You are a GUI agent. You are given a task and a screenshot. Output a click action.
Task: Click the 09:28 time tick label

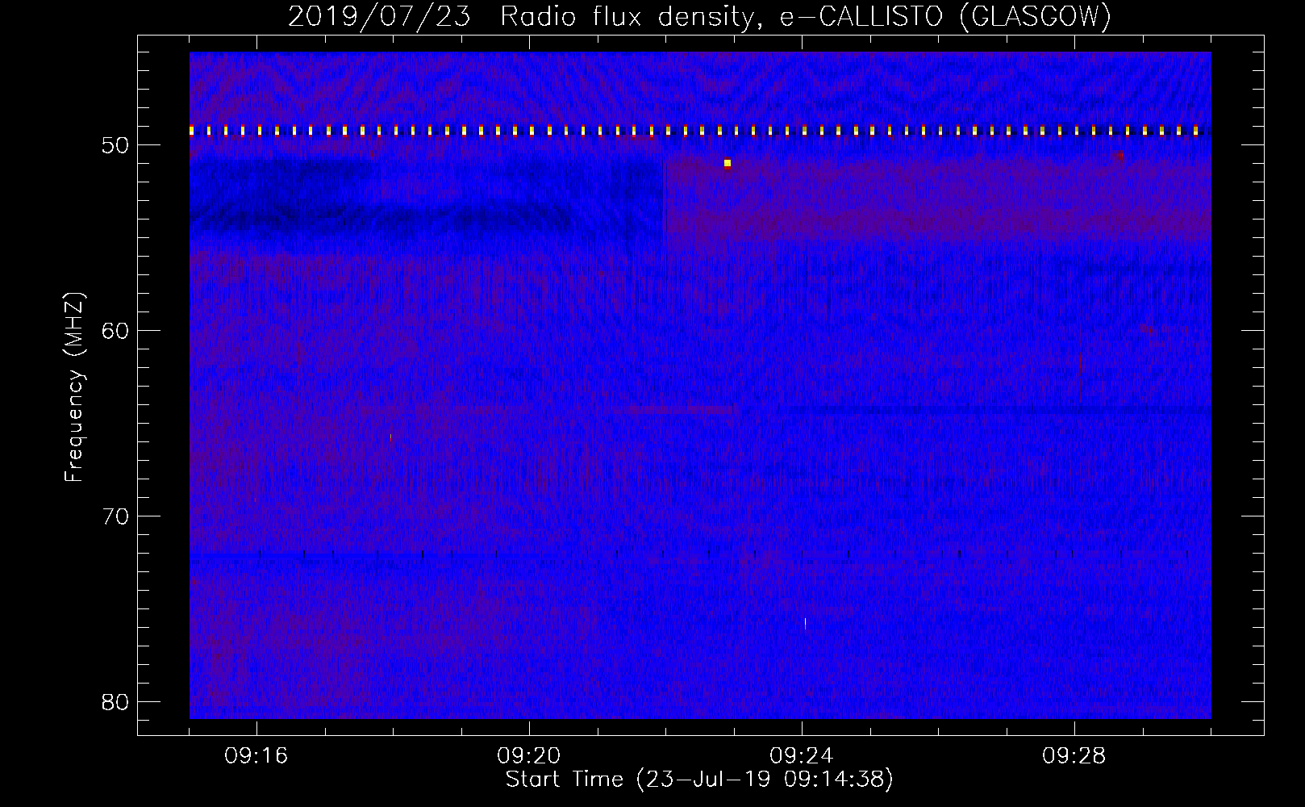[1074, 756]
